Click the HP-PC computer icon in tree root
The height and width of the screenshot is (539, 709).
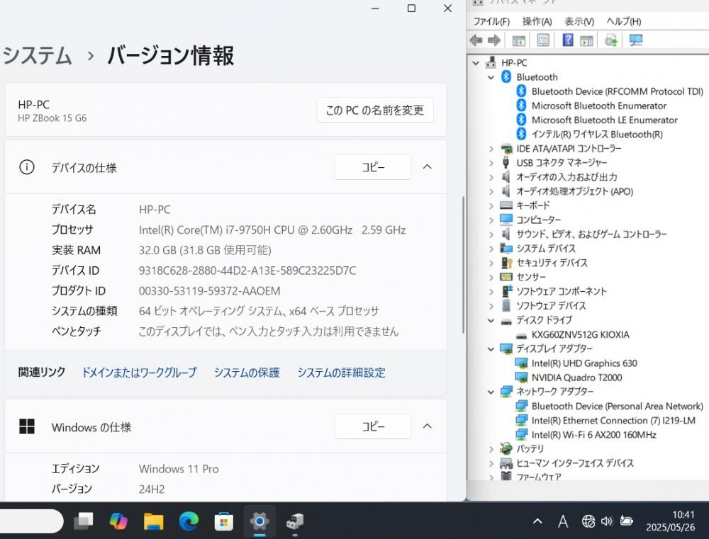(x=491, y=62)
